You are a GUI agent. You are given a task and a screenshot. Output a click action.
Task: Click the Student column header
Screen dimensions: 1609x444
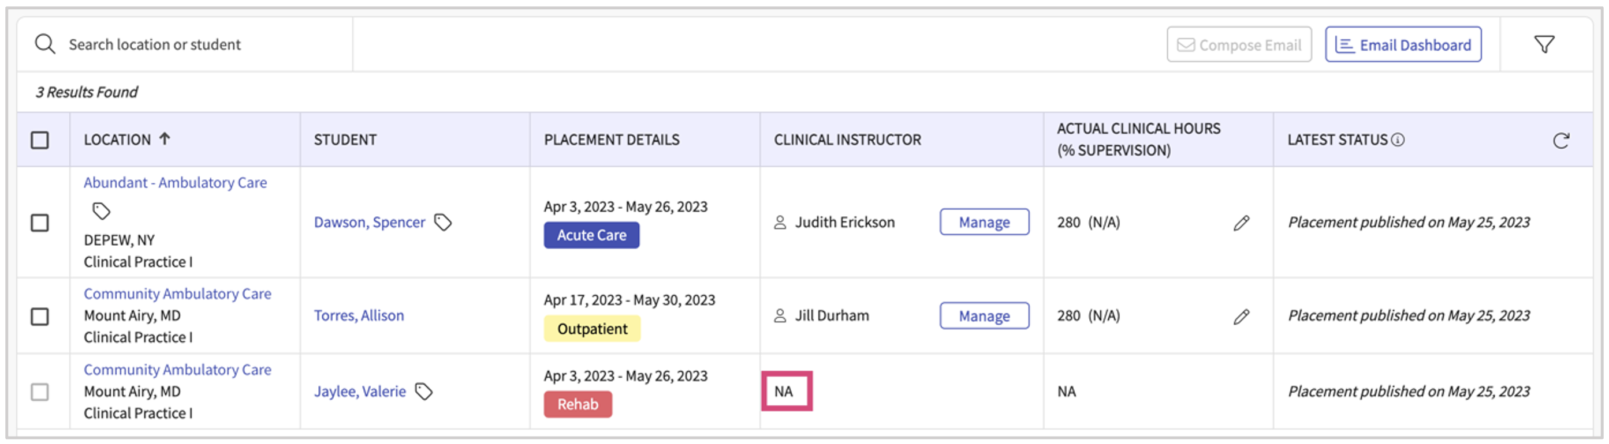tap(345, 140)
